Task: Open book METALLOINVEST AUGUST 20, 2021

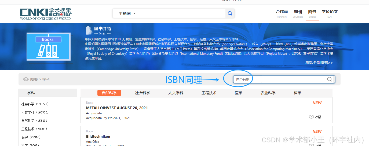Action: coord(117,108)
